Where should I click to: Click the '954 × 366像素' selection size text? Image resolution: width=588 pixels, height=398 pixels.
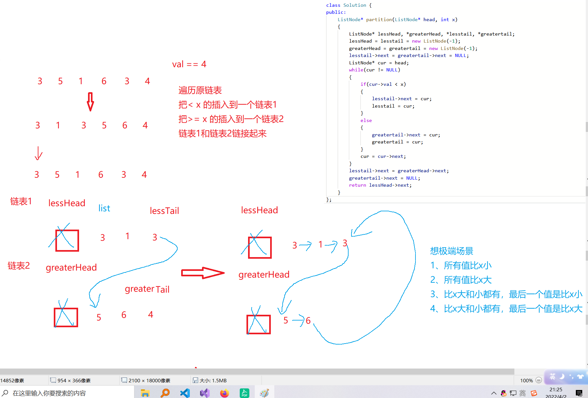74,380
